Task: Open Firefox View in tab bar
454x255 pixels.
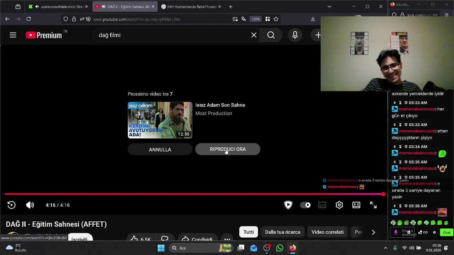Action: click(18, 7)
